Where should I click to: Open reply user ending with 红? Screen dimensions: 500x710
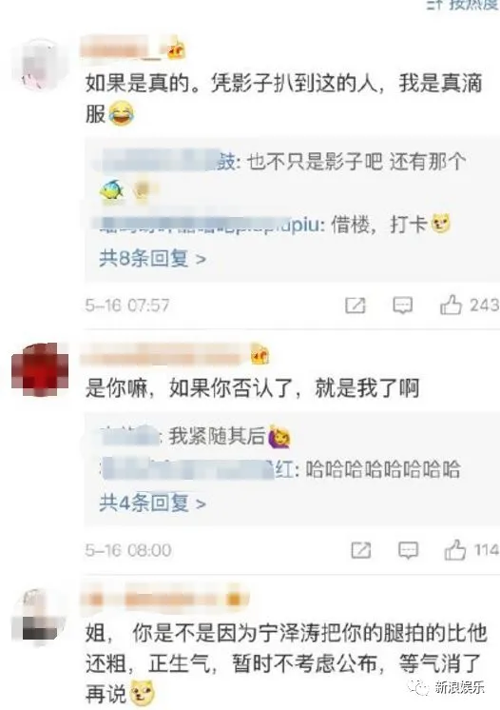[197, 469]
